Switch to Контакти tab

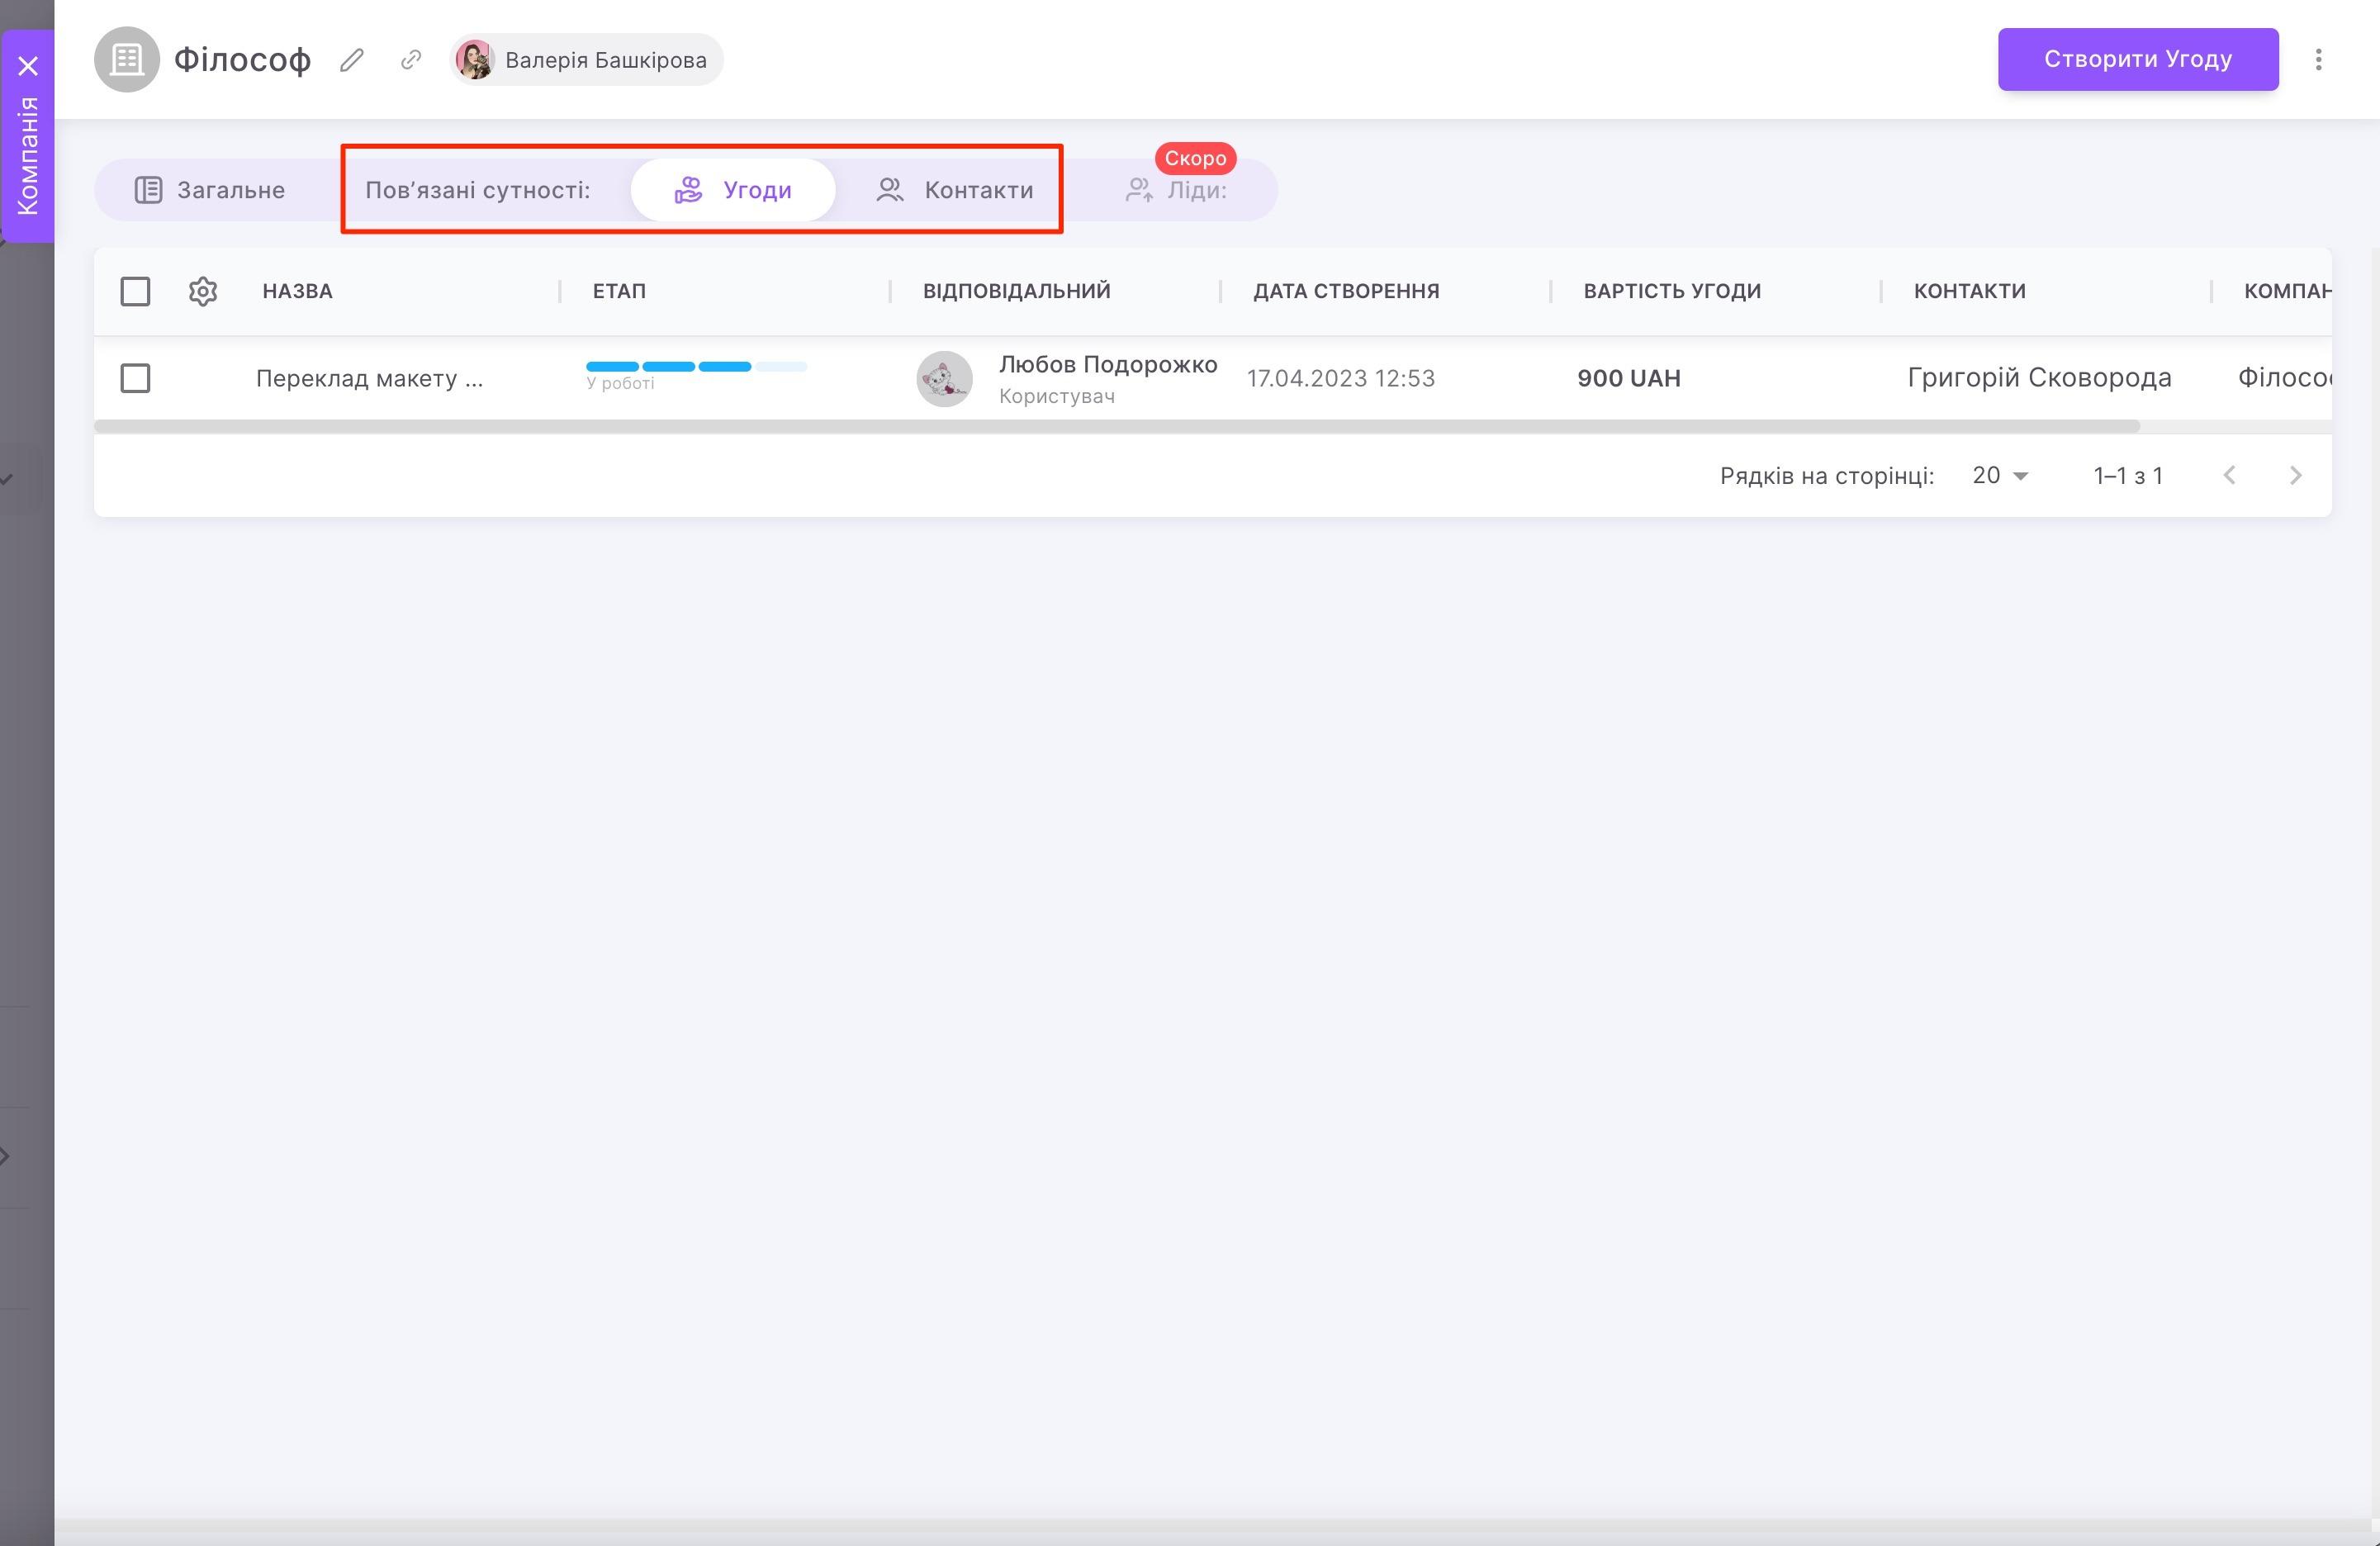955,190
